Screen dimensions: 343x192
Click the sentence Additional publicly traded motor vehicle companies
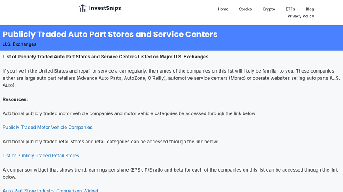pos(129,113)
